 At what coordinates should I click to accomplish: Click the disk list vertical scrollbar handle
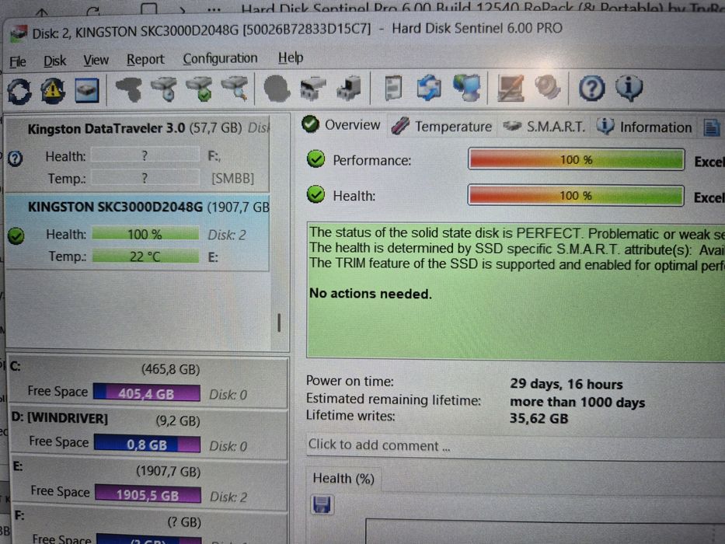click(279, 323)
